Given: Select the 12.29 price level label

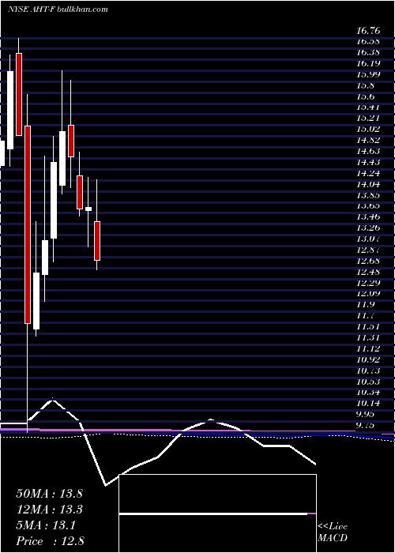Looking at the screenshot, I should 368,283.
